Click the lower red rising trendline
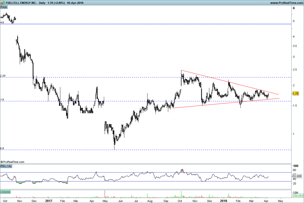 [x=227, y=103]
